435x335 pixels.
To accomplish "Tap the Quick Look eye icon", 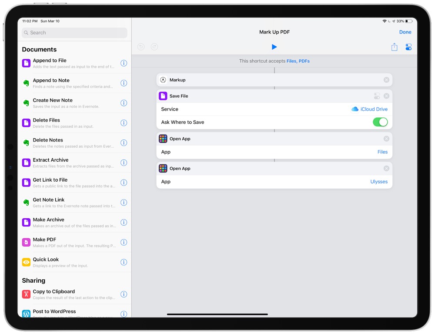I will 27,262.
